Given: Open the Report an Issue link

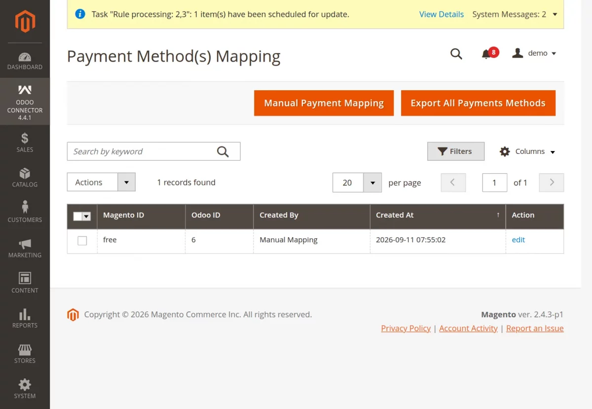Looking at the screenshot, I should [x=535, y=328].
